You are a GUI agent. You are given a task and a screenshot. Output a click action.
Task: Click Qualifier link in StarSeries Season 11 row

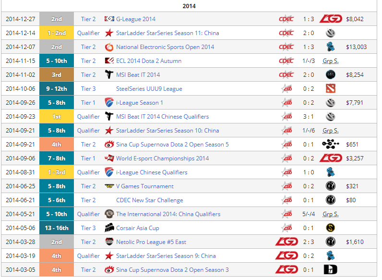coord(88,33)
